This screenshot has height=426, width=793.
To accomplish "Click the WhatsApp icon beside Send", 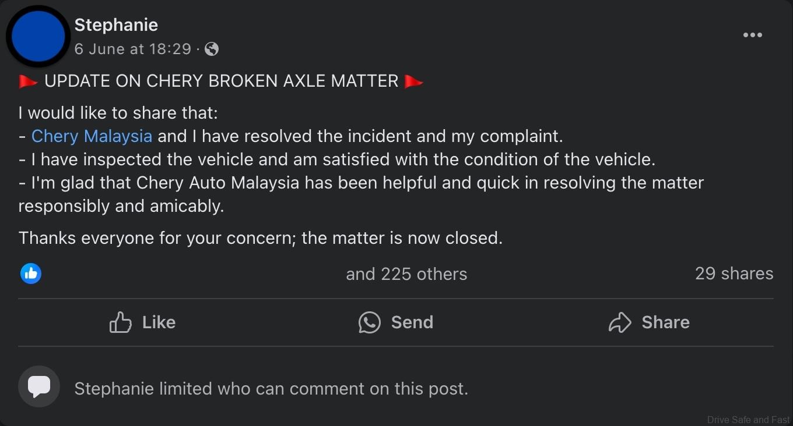I will coord(369,322).
